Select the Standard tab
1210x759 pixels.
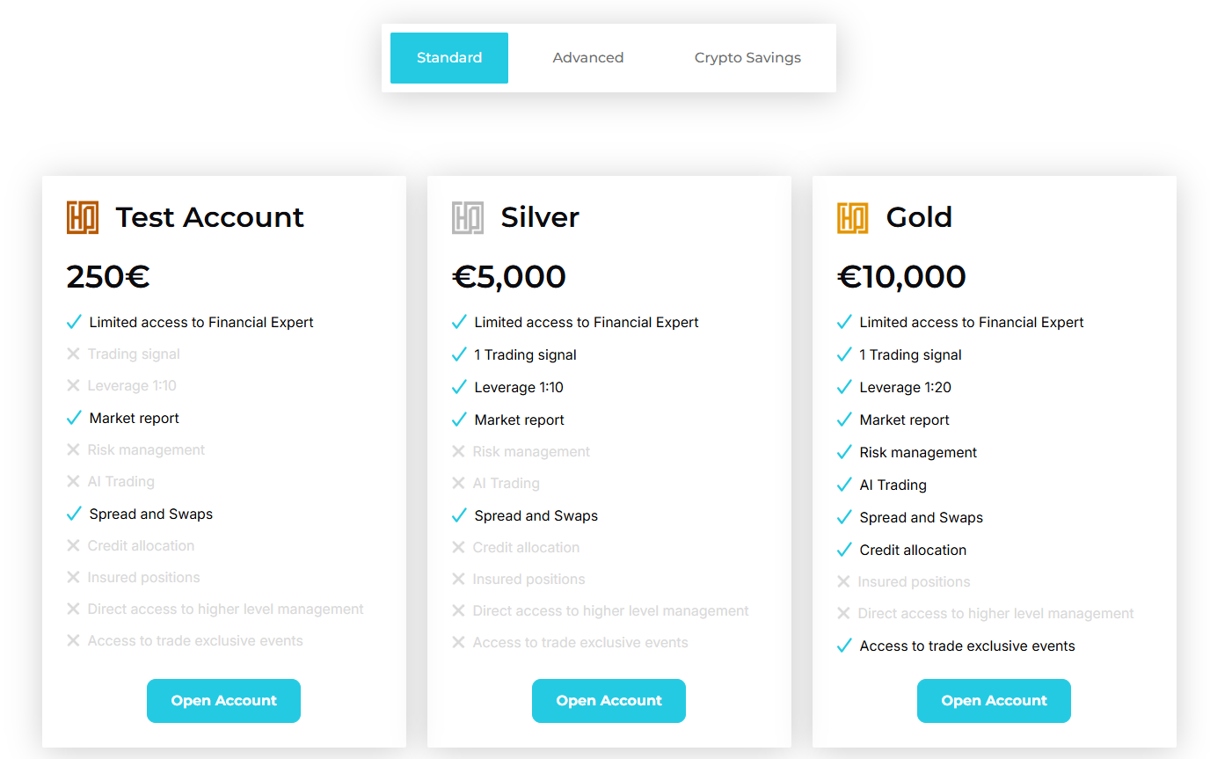[x=449, y=58]
